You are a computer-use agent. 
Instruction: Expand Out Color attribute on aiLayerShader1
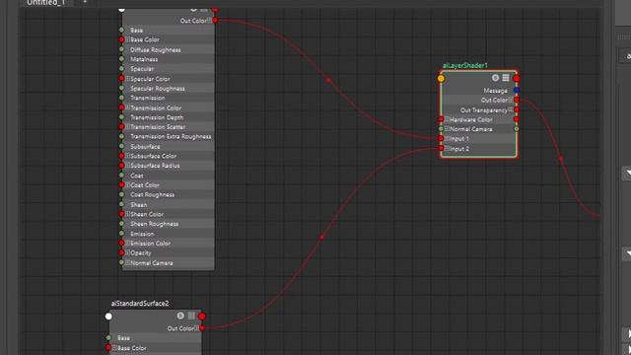511,100
